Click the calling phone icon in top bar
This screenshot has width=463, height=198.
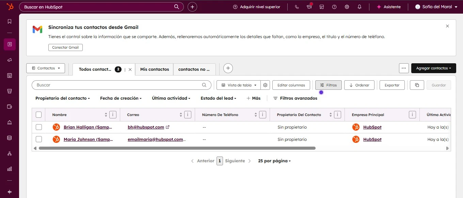[x=296, y=6]
